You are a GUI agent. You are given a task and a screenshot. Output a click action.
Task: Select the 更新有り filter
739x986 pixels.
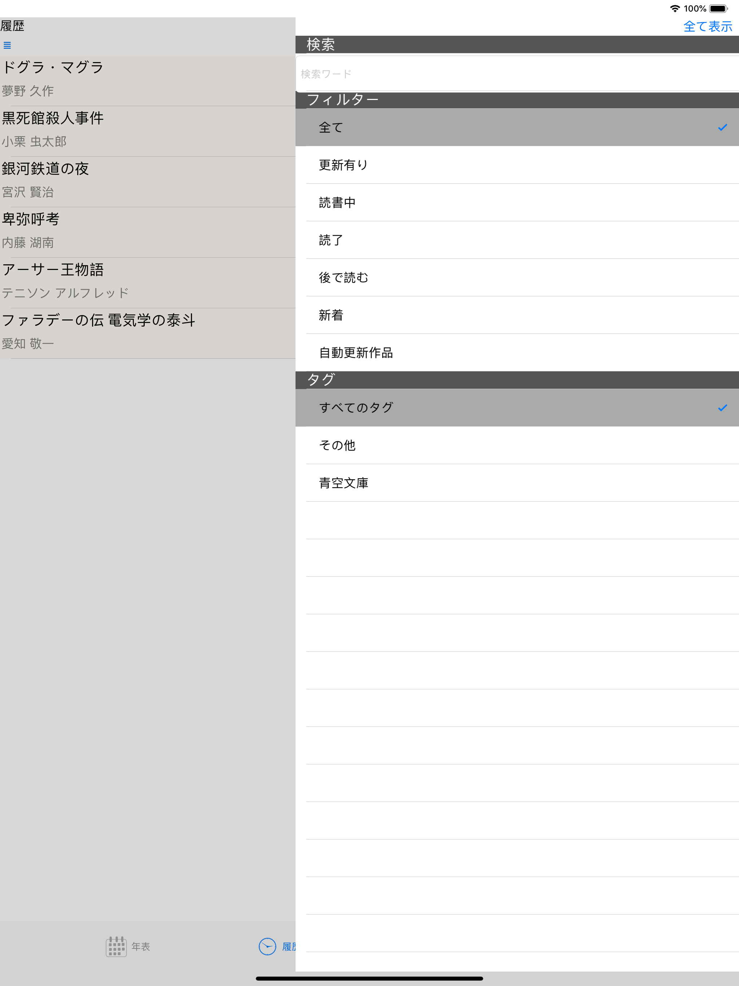[517, 165]
